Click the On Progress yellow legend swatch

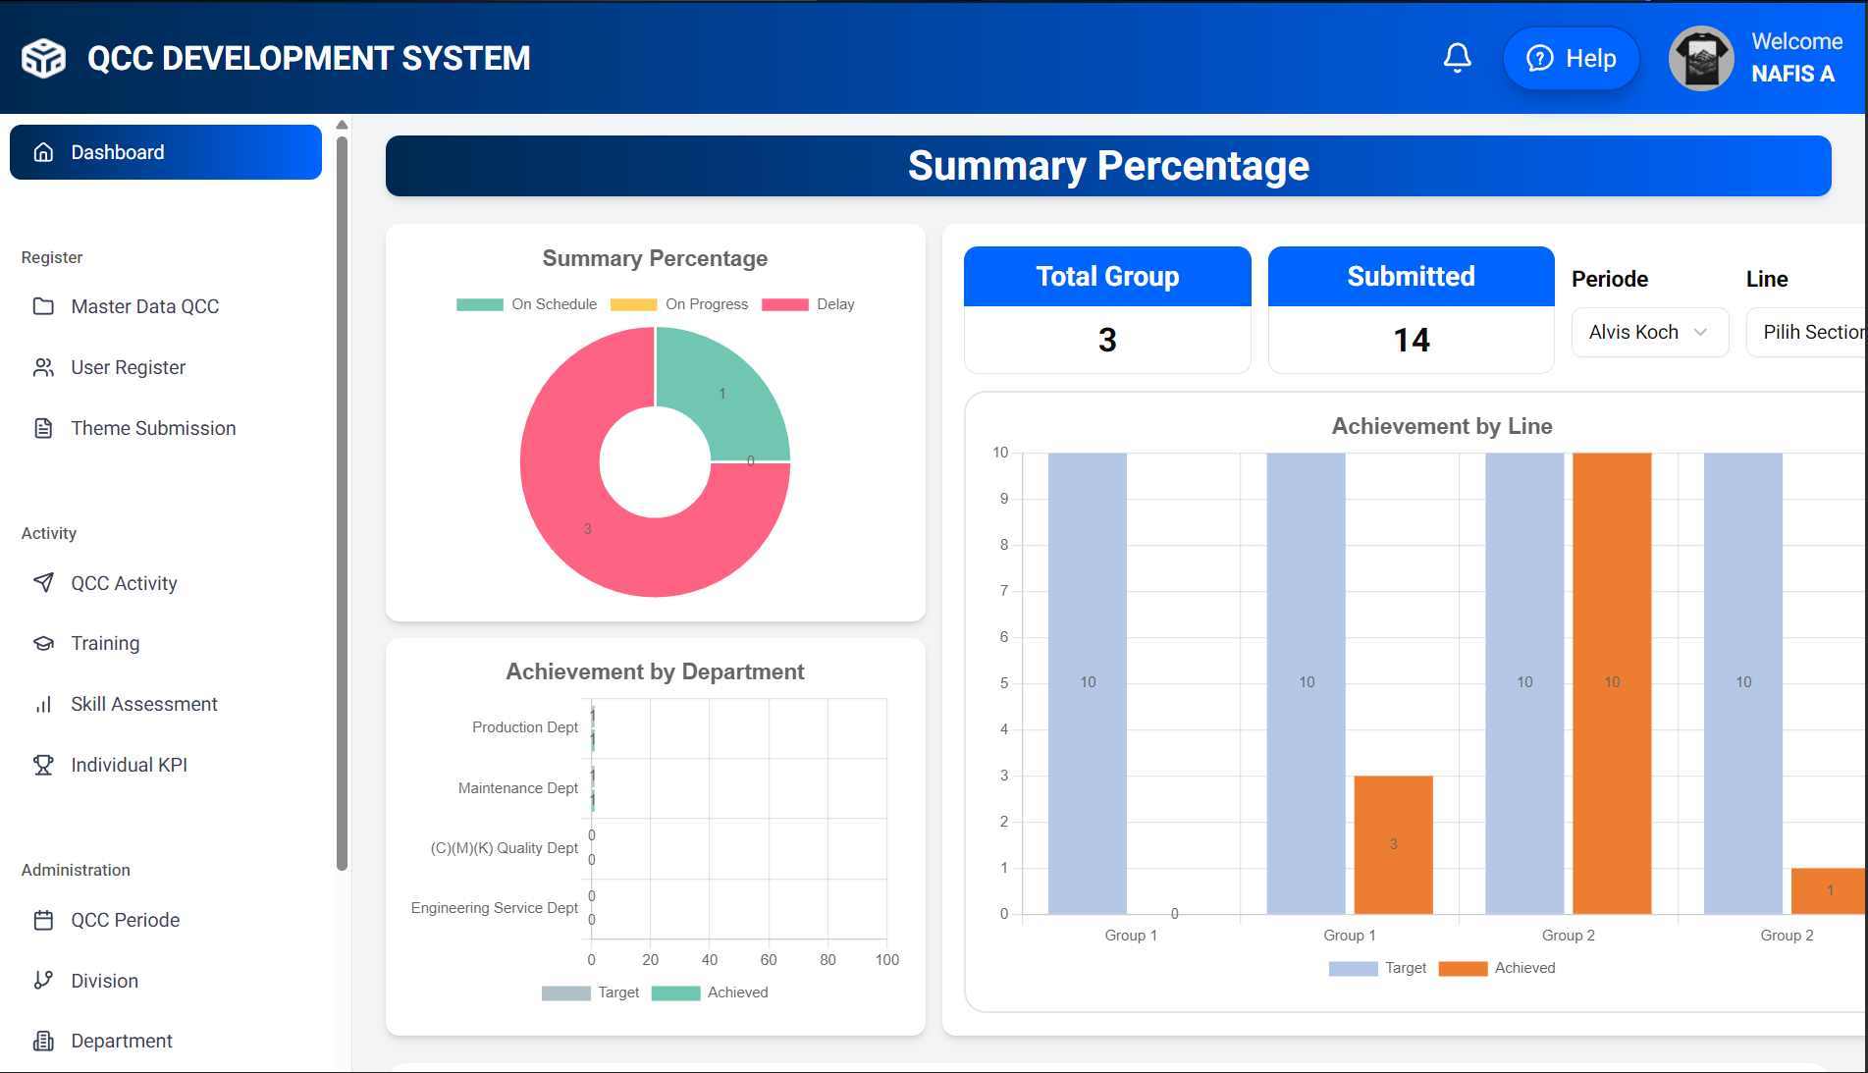tap(633, 304)
